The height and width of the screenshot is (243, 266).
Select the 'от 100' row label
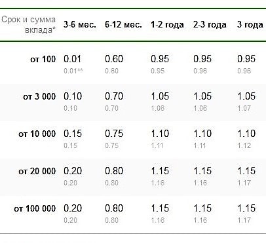[x=43, y=59]
